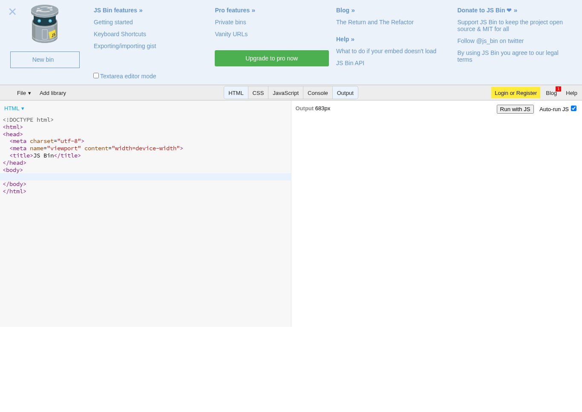Open Blog heading link in welcome panel
582x412 pixels.
(345, 10)
